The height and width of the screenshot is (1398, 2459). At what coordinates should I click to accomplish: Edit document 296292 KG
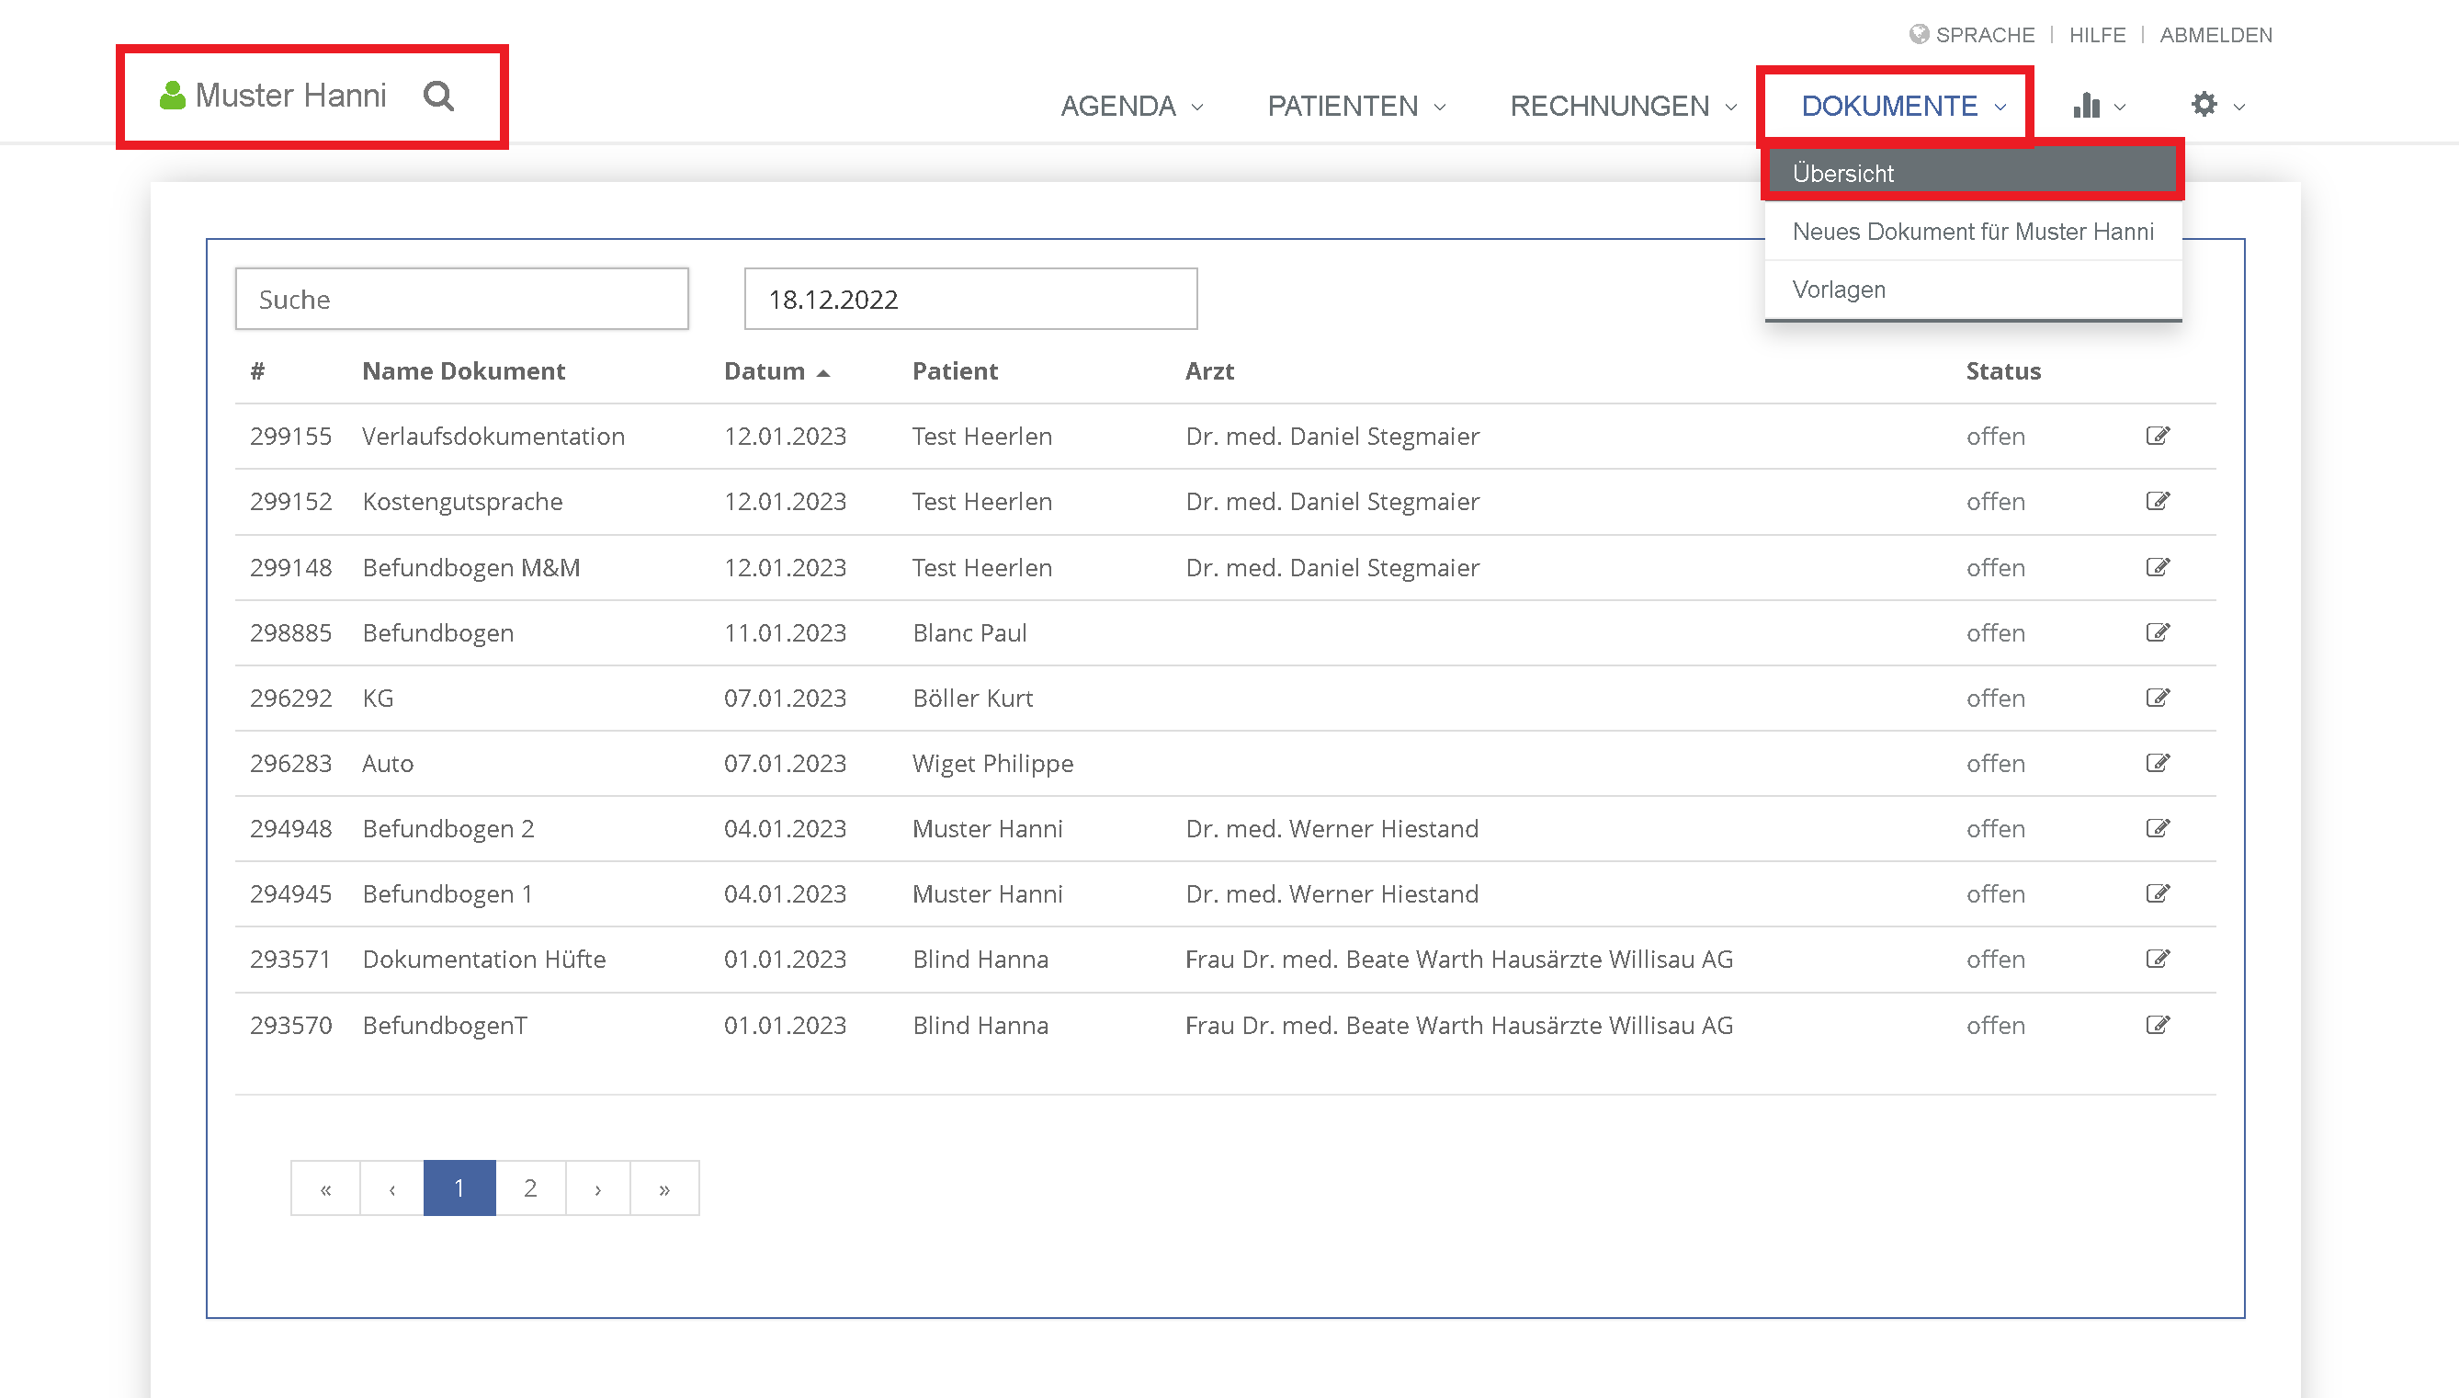coord(2158,698)
